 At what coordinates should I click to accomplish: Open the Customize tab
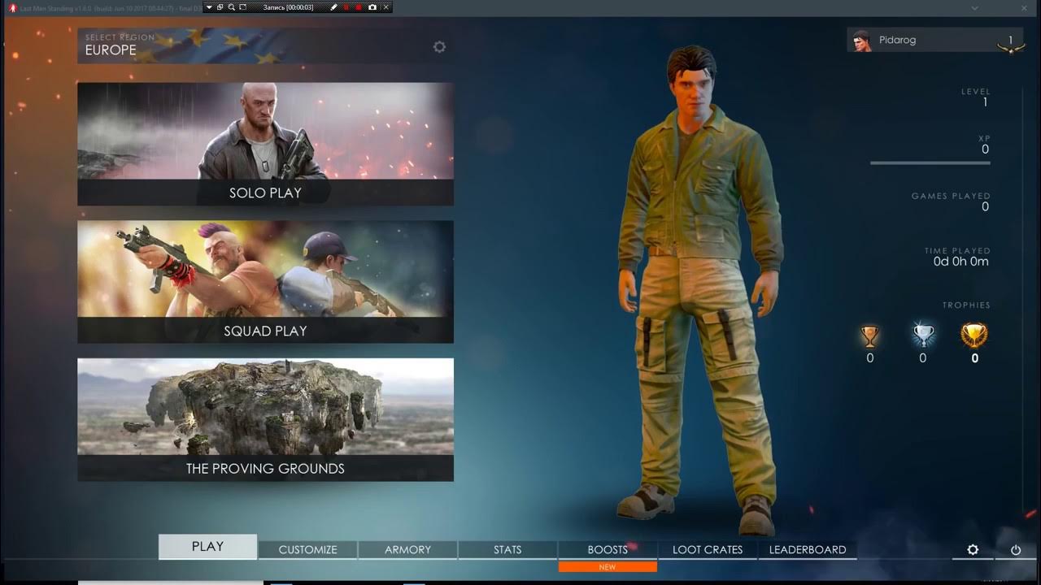coord(308,550)
